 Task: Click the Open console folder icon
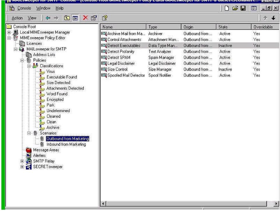click(235, 8)
